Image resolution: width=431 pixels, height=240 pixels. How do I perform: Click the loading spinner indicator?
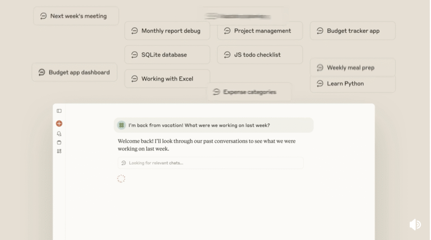121,179
